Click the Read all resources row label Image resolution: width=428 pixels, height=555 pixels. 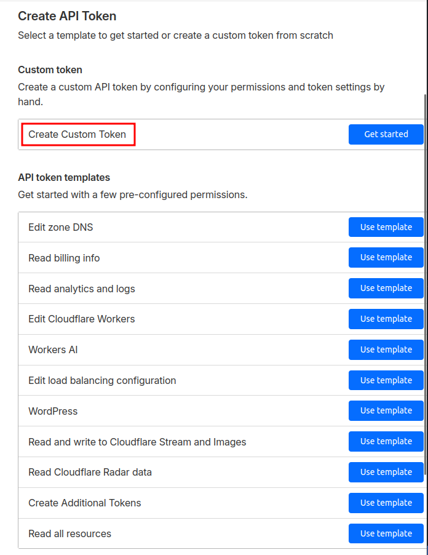tap(69, 533)
